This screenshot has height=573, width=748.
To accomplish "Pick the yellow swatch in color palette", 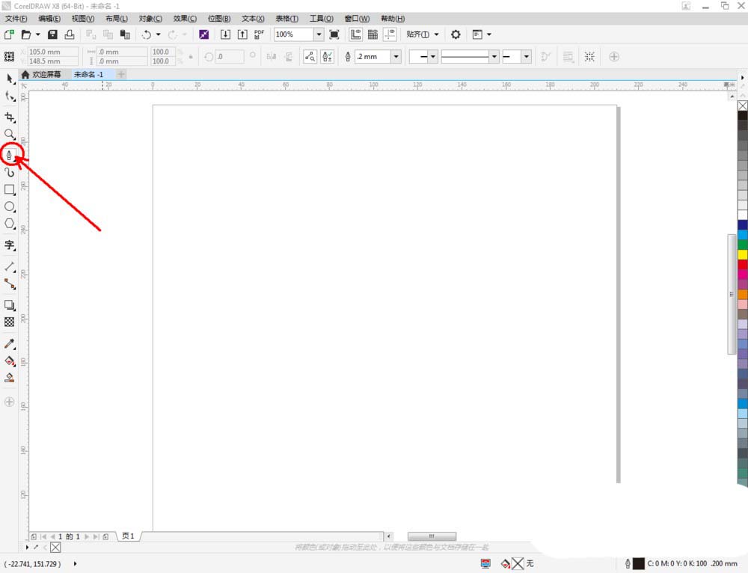I will click(743, 255).
